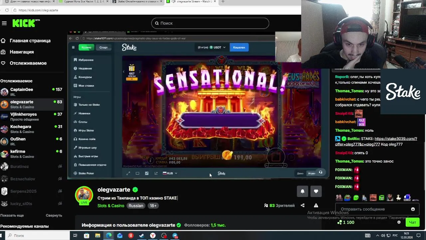Open offline channel Serpens2025

[32, 191]
